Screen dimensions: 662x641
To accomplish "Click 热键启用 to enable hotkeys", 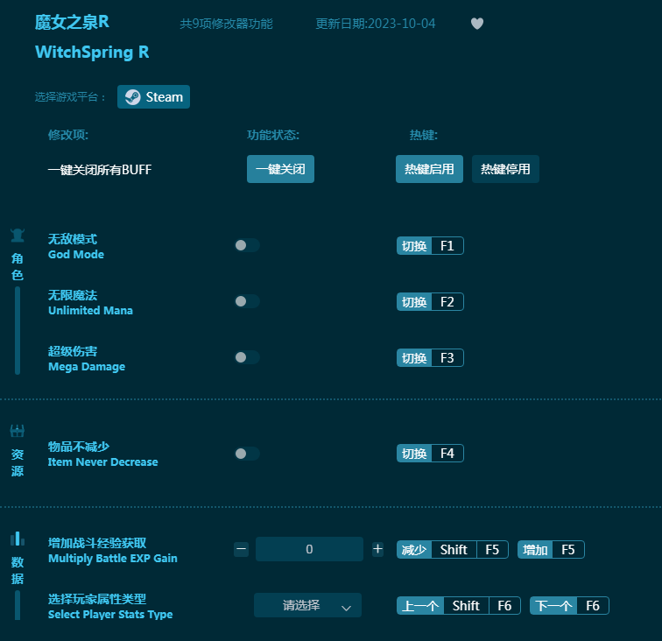I will [x=429, y=169].
